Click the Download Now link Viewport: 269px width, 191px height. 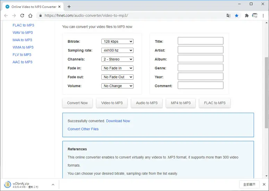click(118, 121)
